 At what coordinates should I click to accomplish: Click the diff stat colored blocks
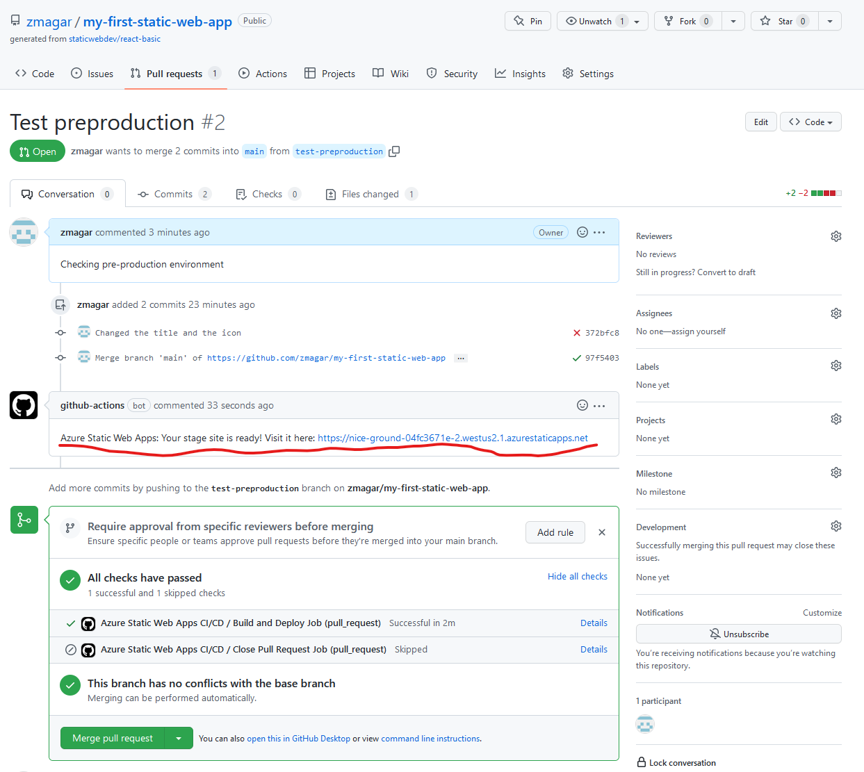point(827,192)
